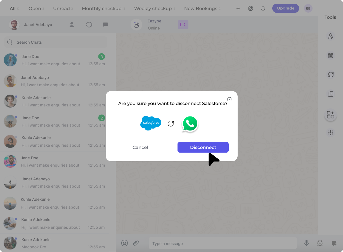This screenshot has width=343, height=252.
Task: Open the emoji picker
Action: pos(124,243)
